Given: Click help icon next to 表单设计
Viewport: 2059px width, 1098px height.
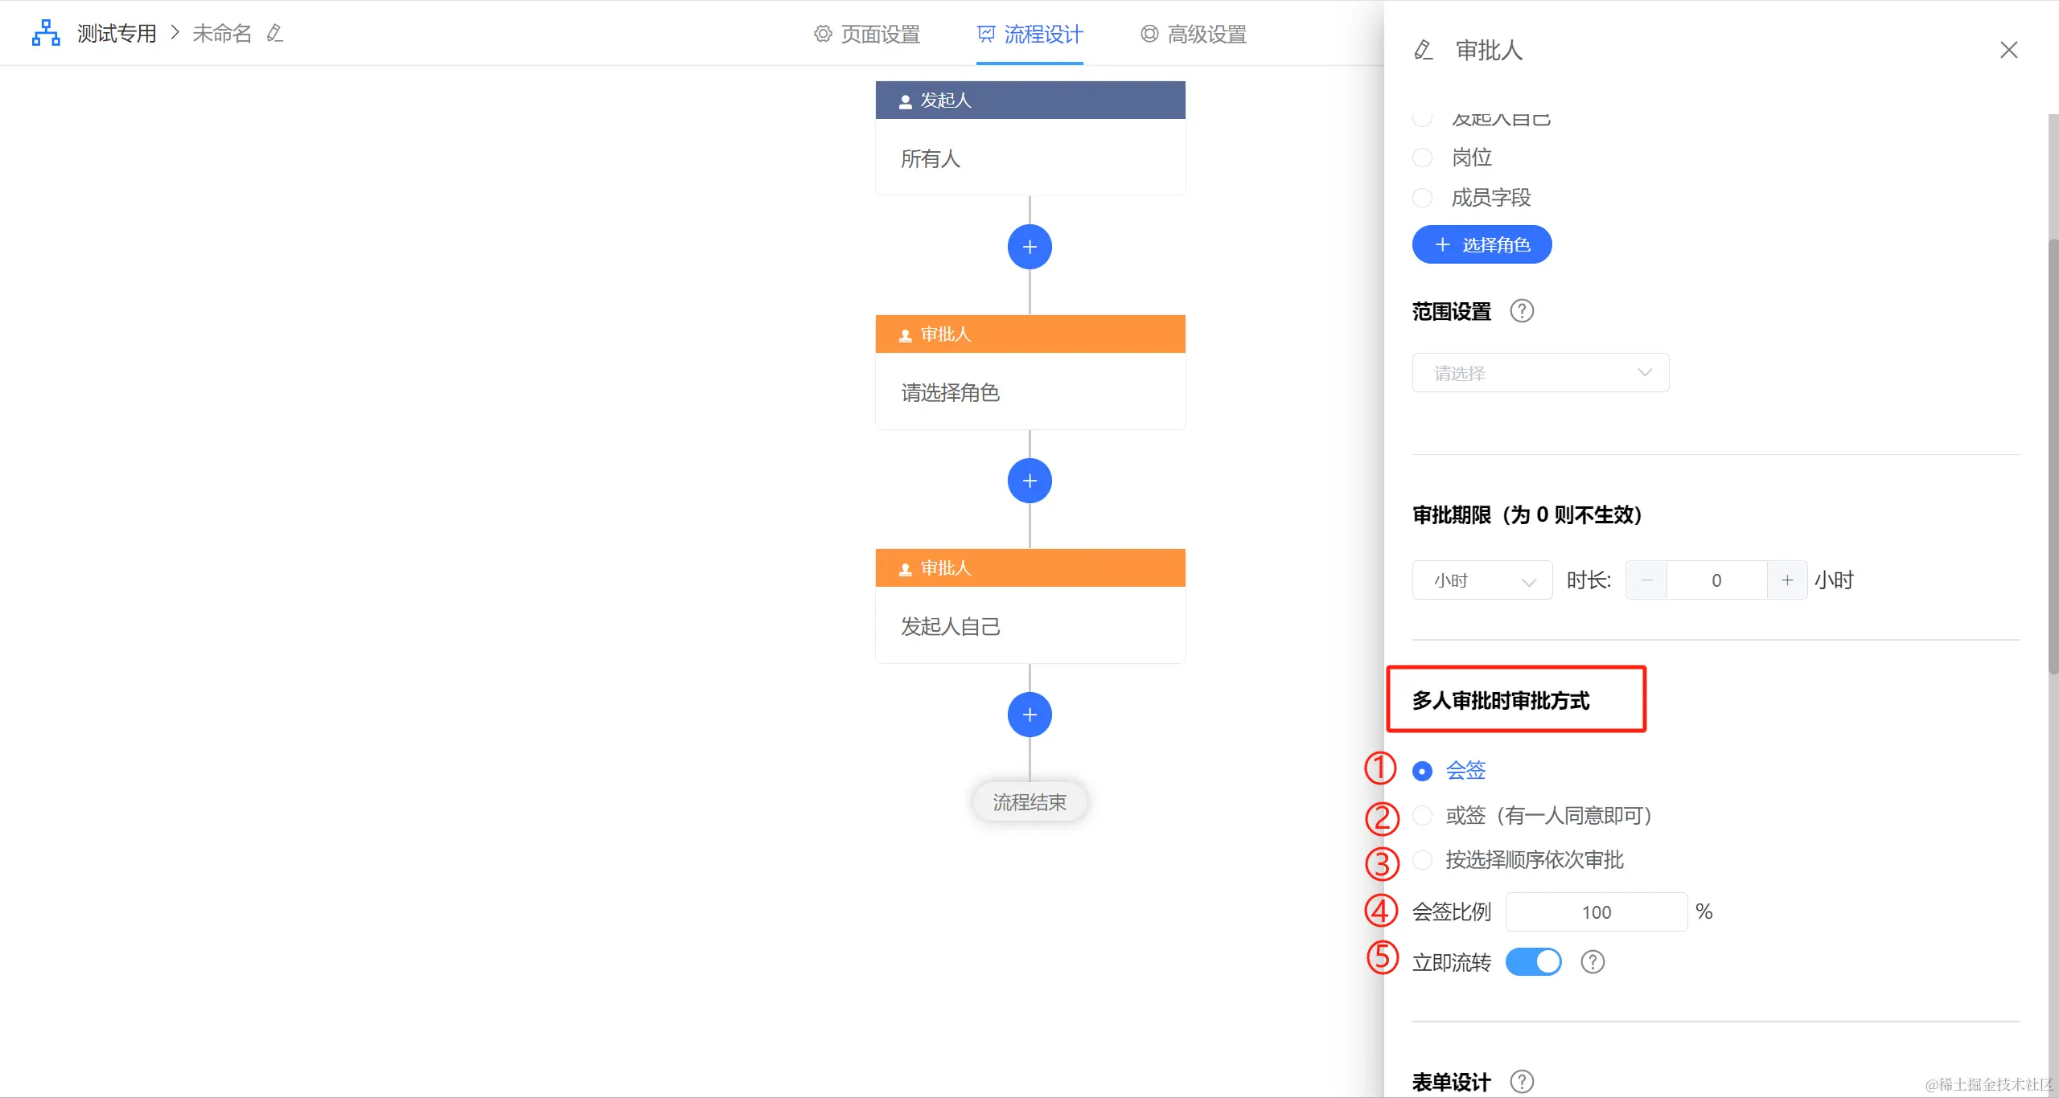Looking at the screenshot, I should (x=1521, y=1081).
